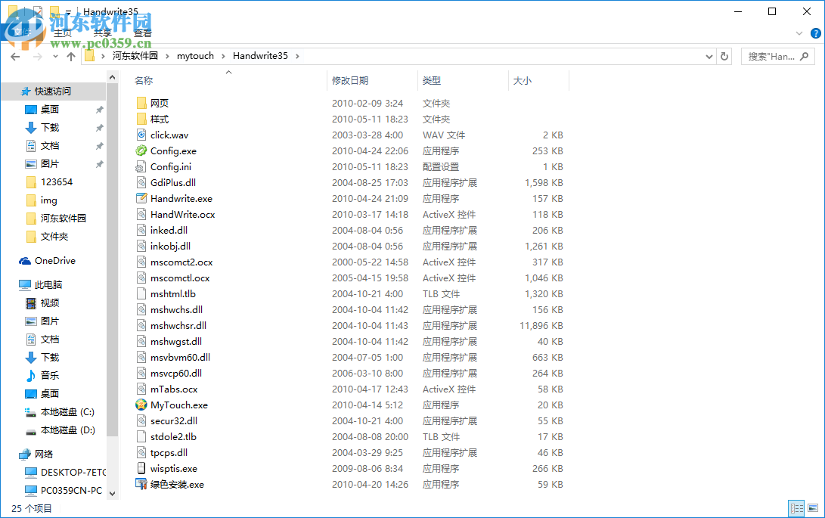Unpin 下载 from quick access
Image resolution: width=825 pixels, height=518 pixels.
tap(99, 127)
